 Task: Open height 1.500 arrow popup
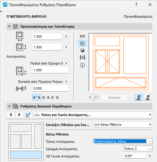coord(66,47)
